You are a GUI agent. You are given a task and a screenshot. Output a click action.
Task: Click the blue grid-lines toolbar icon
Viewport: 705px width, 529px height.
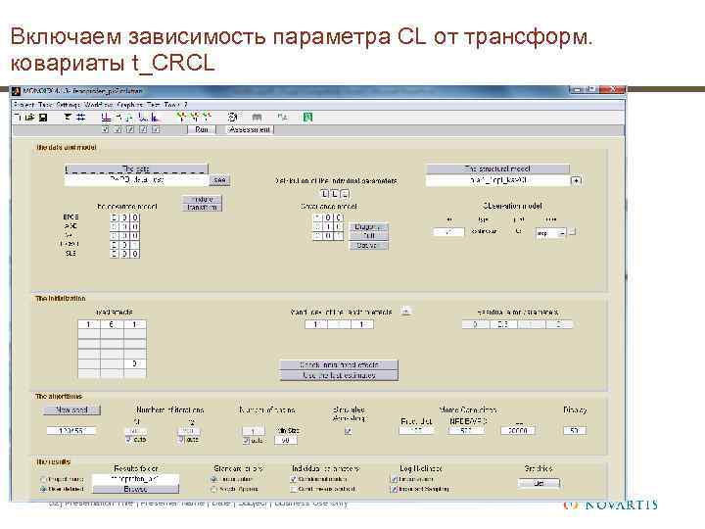(x=81, y=118)
